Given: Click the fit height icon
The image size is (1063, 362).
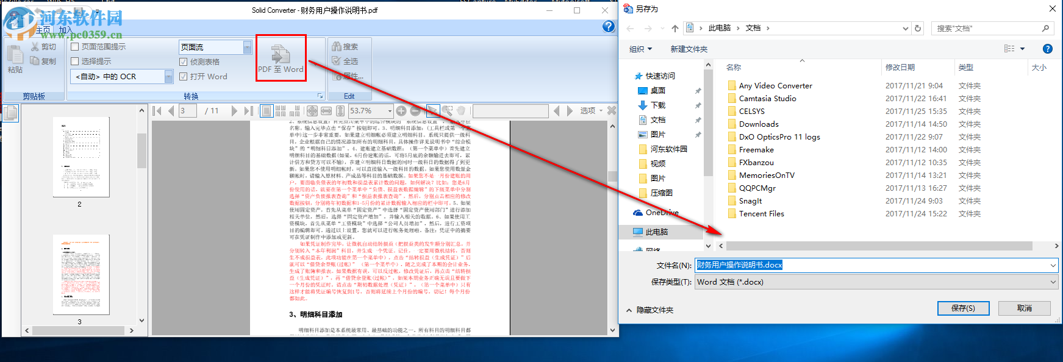Looking at the screenshot, I should click(x=340, y=111).
